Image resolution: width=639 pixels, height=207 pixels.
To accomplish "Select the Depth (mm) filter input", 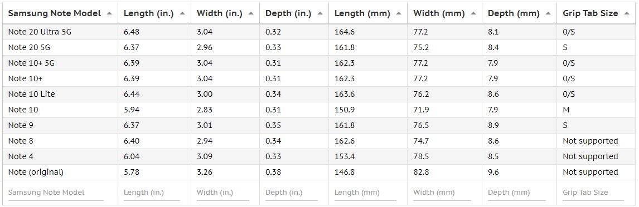I will pos(517,193).
